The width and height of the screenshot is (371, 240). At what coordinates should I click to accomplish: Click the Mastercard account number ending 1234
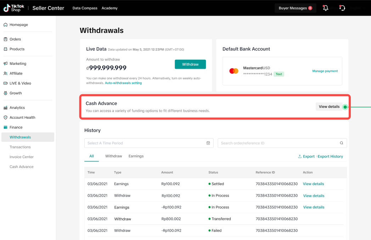click(258, 74)
